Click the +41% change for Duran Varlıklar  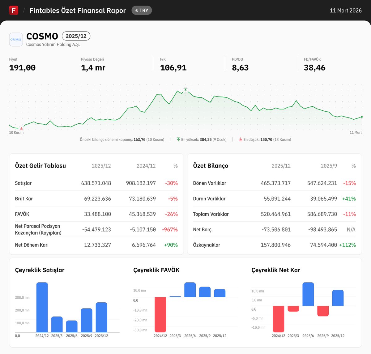pos(349,198)
